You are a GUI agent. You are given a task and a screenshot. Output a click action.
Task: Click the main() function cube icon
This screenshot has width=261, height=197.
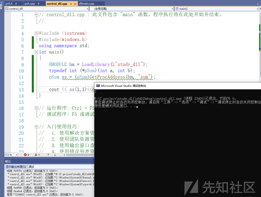177,9
